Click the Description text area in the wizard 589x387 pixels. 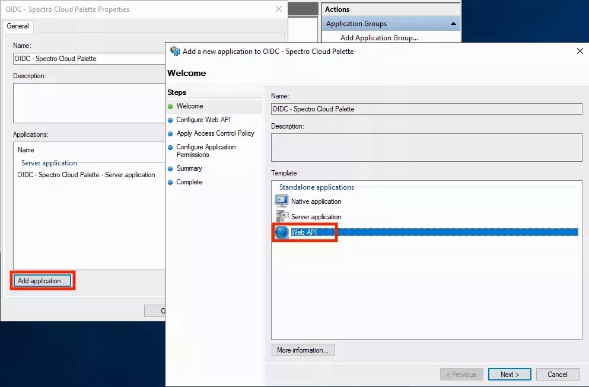point(426,147)
